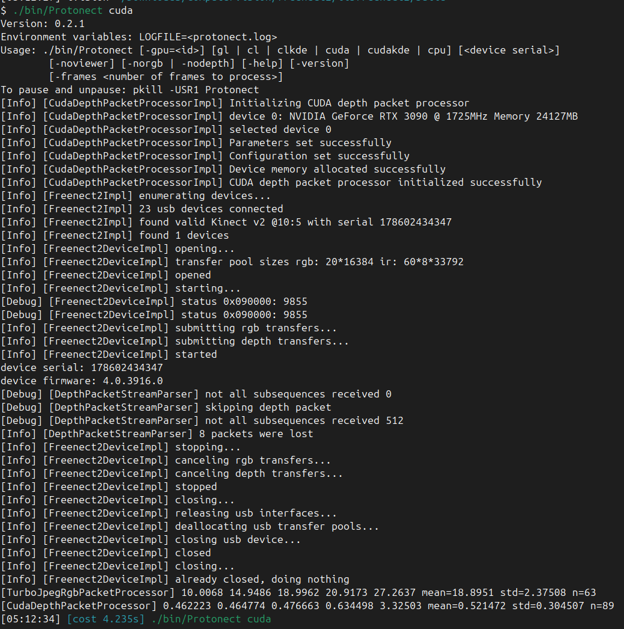Click the TurboJpegRgbPacketProcessor statistics line
The width and height of the screenshot is (624, 629).
tap(298, 593)
